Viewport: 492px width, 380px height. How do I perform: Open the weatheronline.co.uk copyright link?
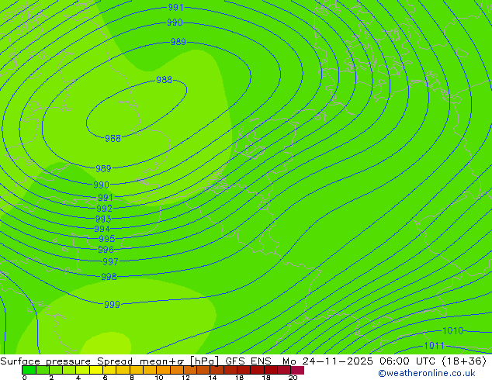click(427, 373)
